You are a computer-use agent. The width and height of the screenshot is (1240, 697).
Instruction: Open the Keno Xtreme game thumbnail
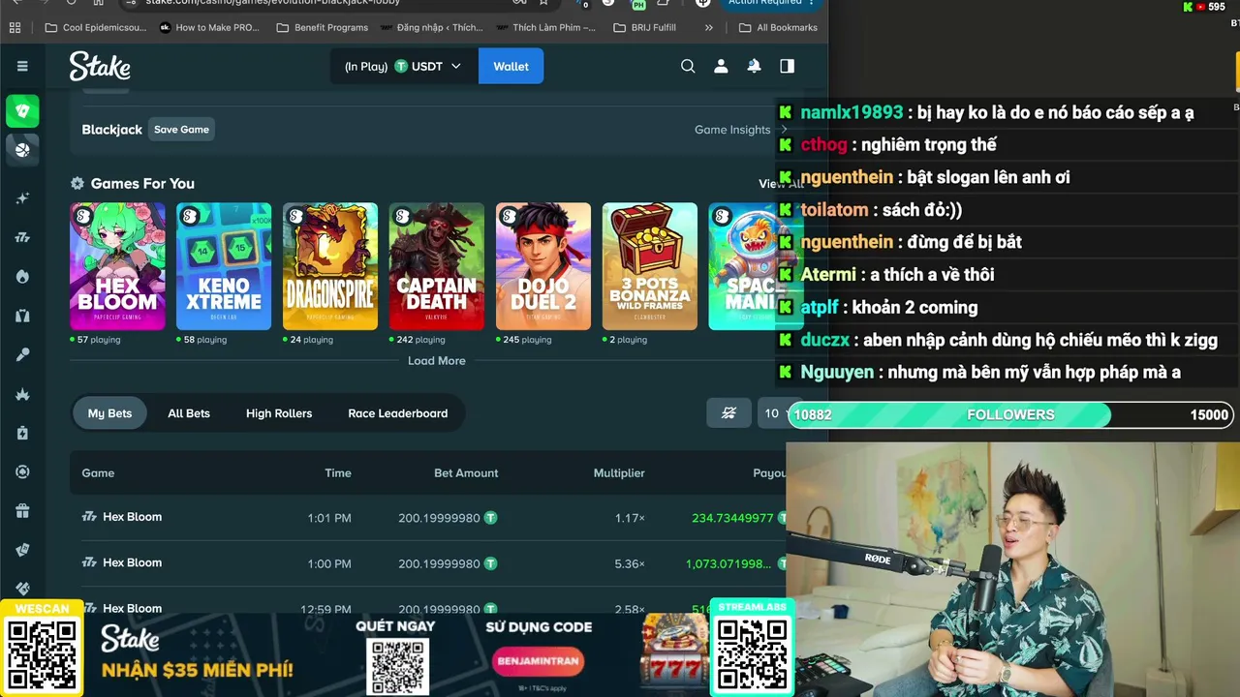(224, 266)
